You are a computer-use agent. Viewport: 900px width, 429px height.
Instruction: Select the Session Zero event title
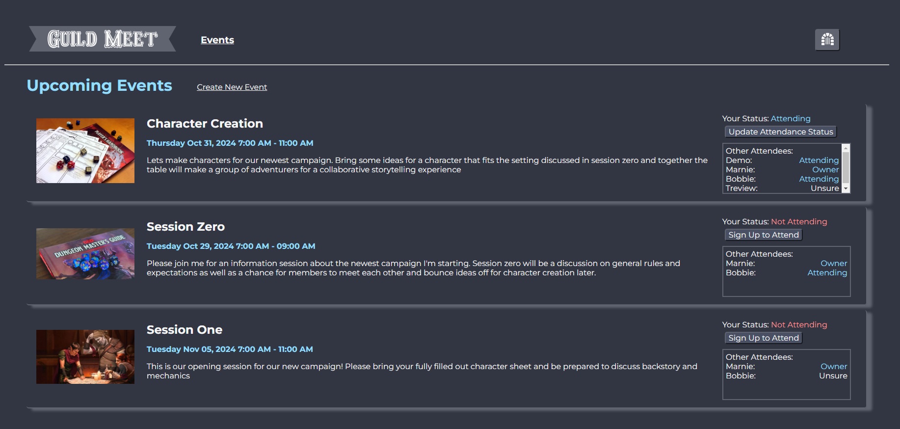coord(185,227)
